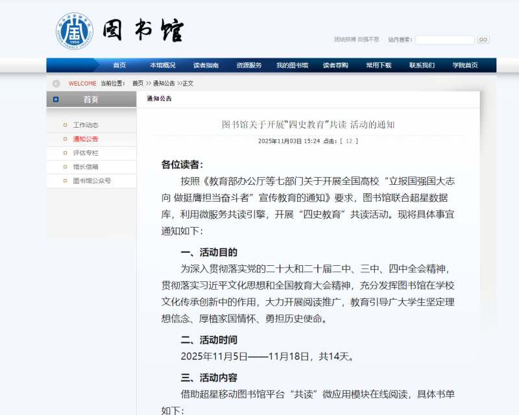519x415 pixels.
Task: Go to 我的图书馆 in the navigation bar
Action: (x=292, y=65)
